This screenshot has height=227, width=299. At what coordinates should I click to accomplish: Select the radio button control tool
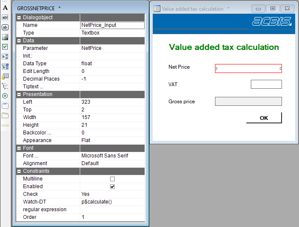click(5, 96)
